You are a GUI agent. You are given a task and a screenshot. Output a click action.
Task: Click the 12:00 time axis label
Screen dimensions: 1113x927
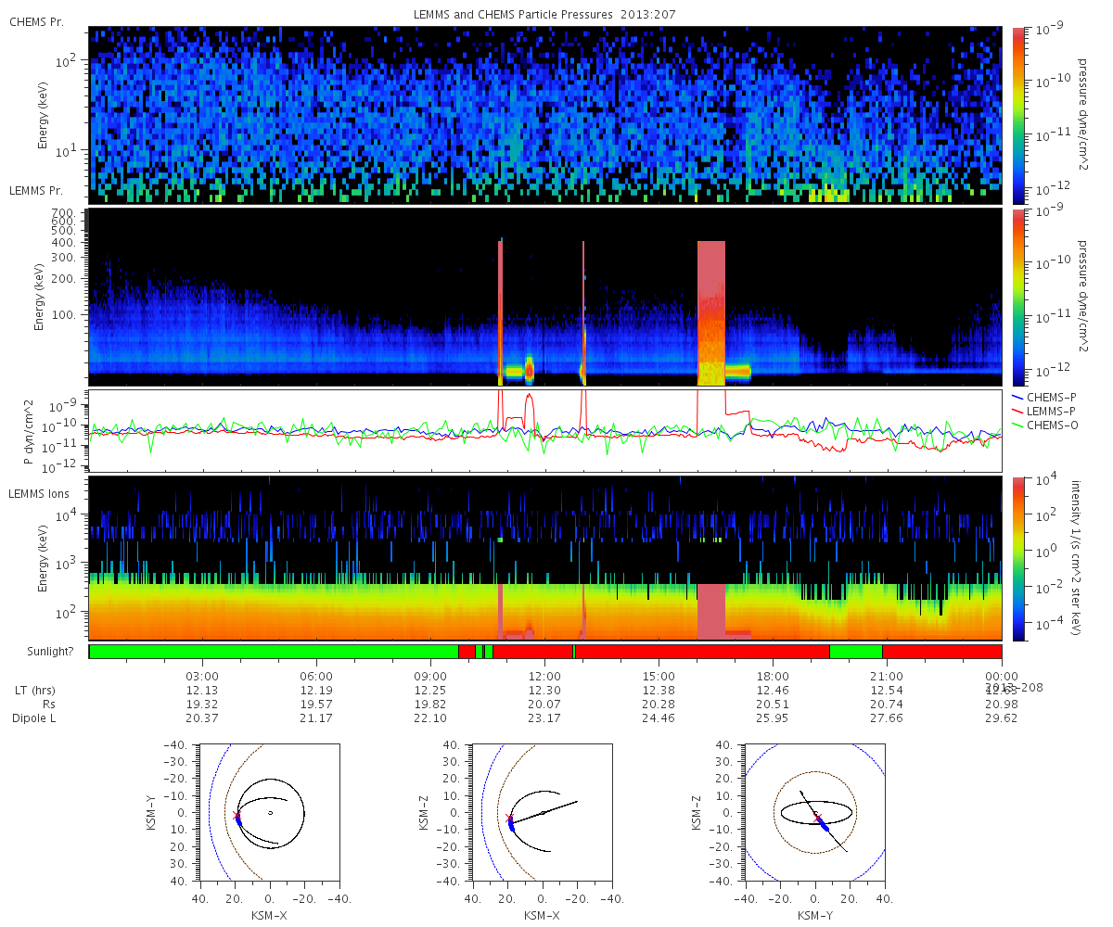tap(544, 676)
